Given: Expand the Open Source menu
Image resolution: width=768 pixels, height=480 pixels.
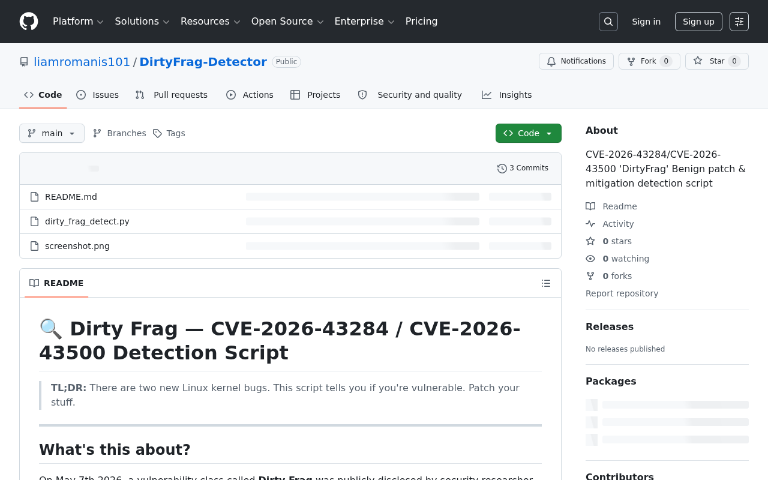Looking at the screenshot, I should point(287,22).
